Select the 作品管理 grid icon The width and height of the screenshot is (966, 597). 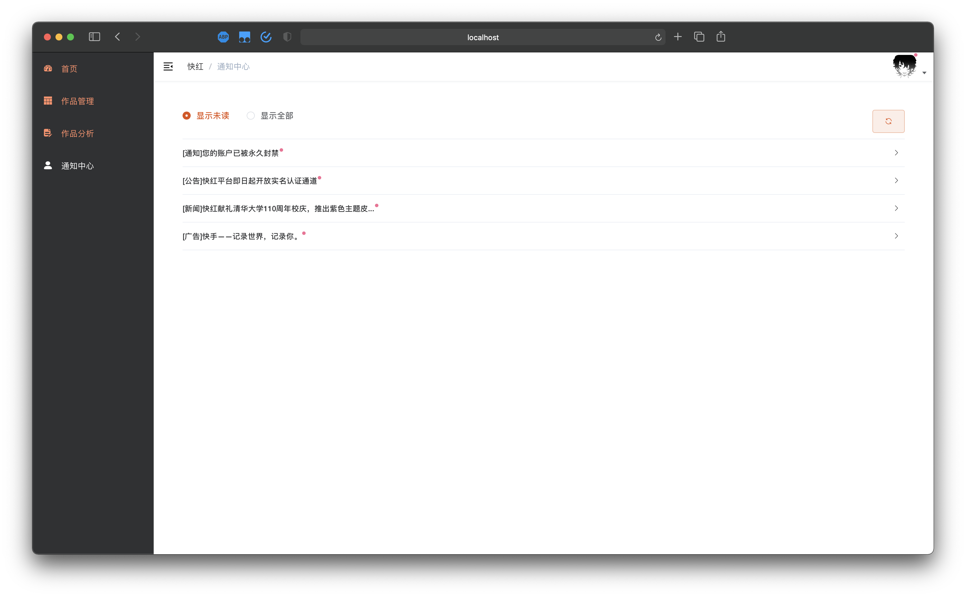coord(48,101)
